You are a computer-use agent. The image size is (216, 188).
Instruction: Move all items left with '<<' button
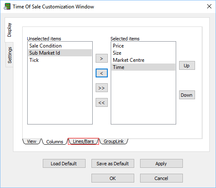(x=101, y=103)
